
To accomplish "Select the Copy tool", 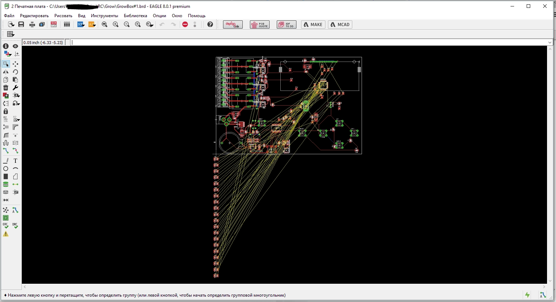I will [x=6, y=80].
